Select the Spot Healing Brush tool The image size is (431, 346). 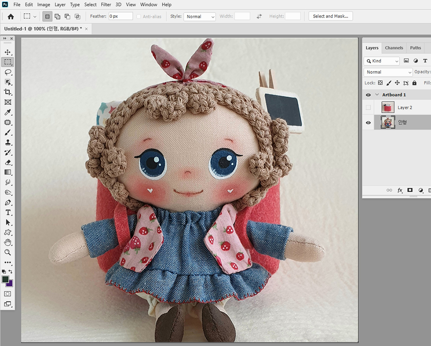click(8, 122)
